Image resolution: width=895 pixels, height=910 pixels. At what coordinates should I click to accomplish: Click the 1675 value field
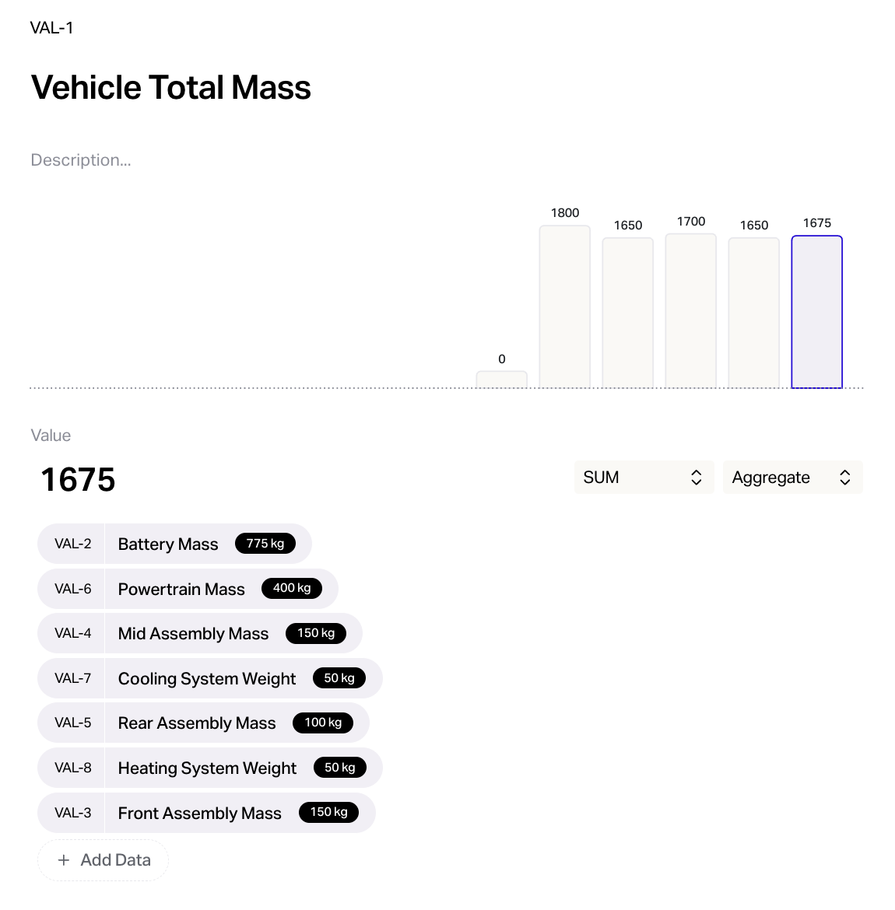78,479
